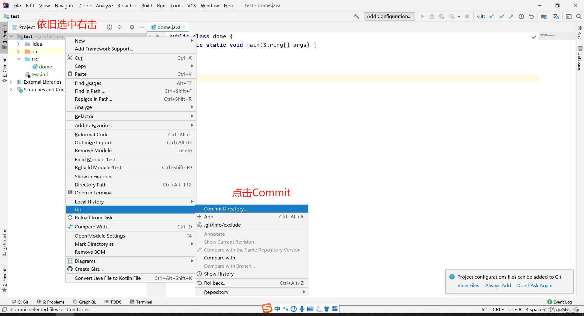Click Create Gist...
The height and width of the screenshot is (316, 584).
pyautogui.click(x=131, y=269)
